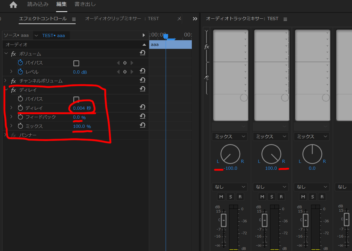
Task: Reset the チャンネルボリューム effect
Action: click(142, 80)
